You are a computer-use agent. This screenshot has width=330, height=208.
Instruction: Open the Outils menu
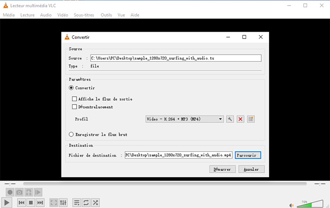pos(106,15)
